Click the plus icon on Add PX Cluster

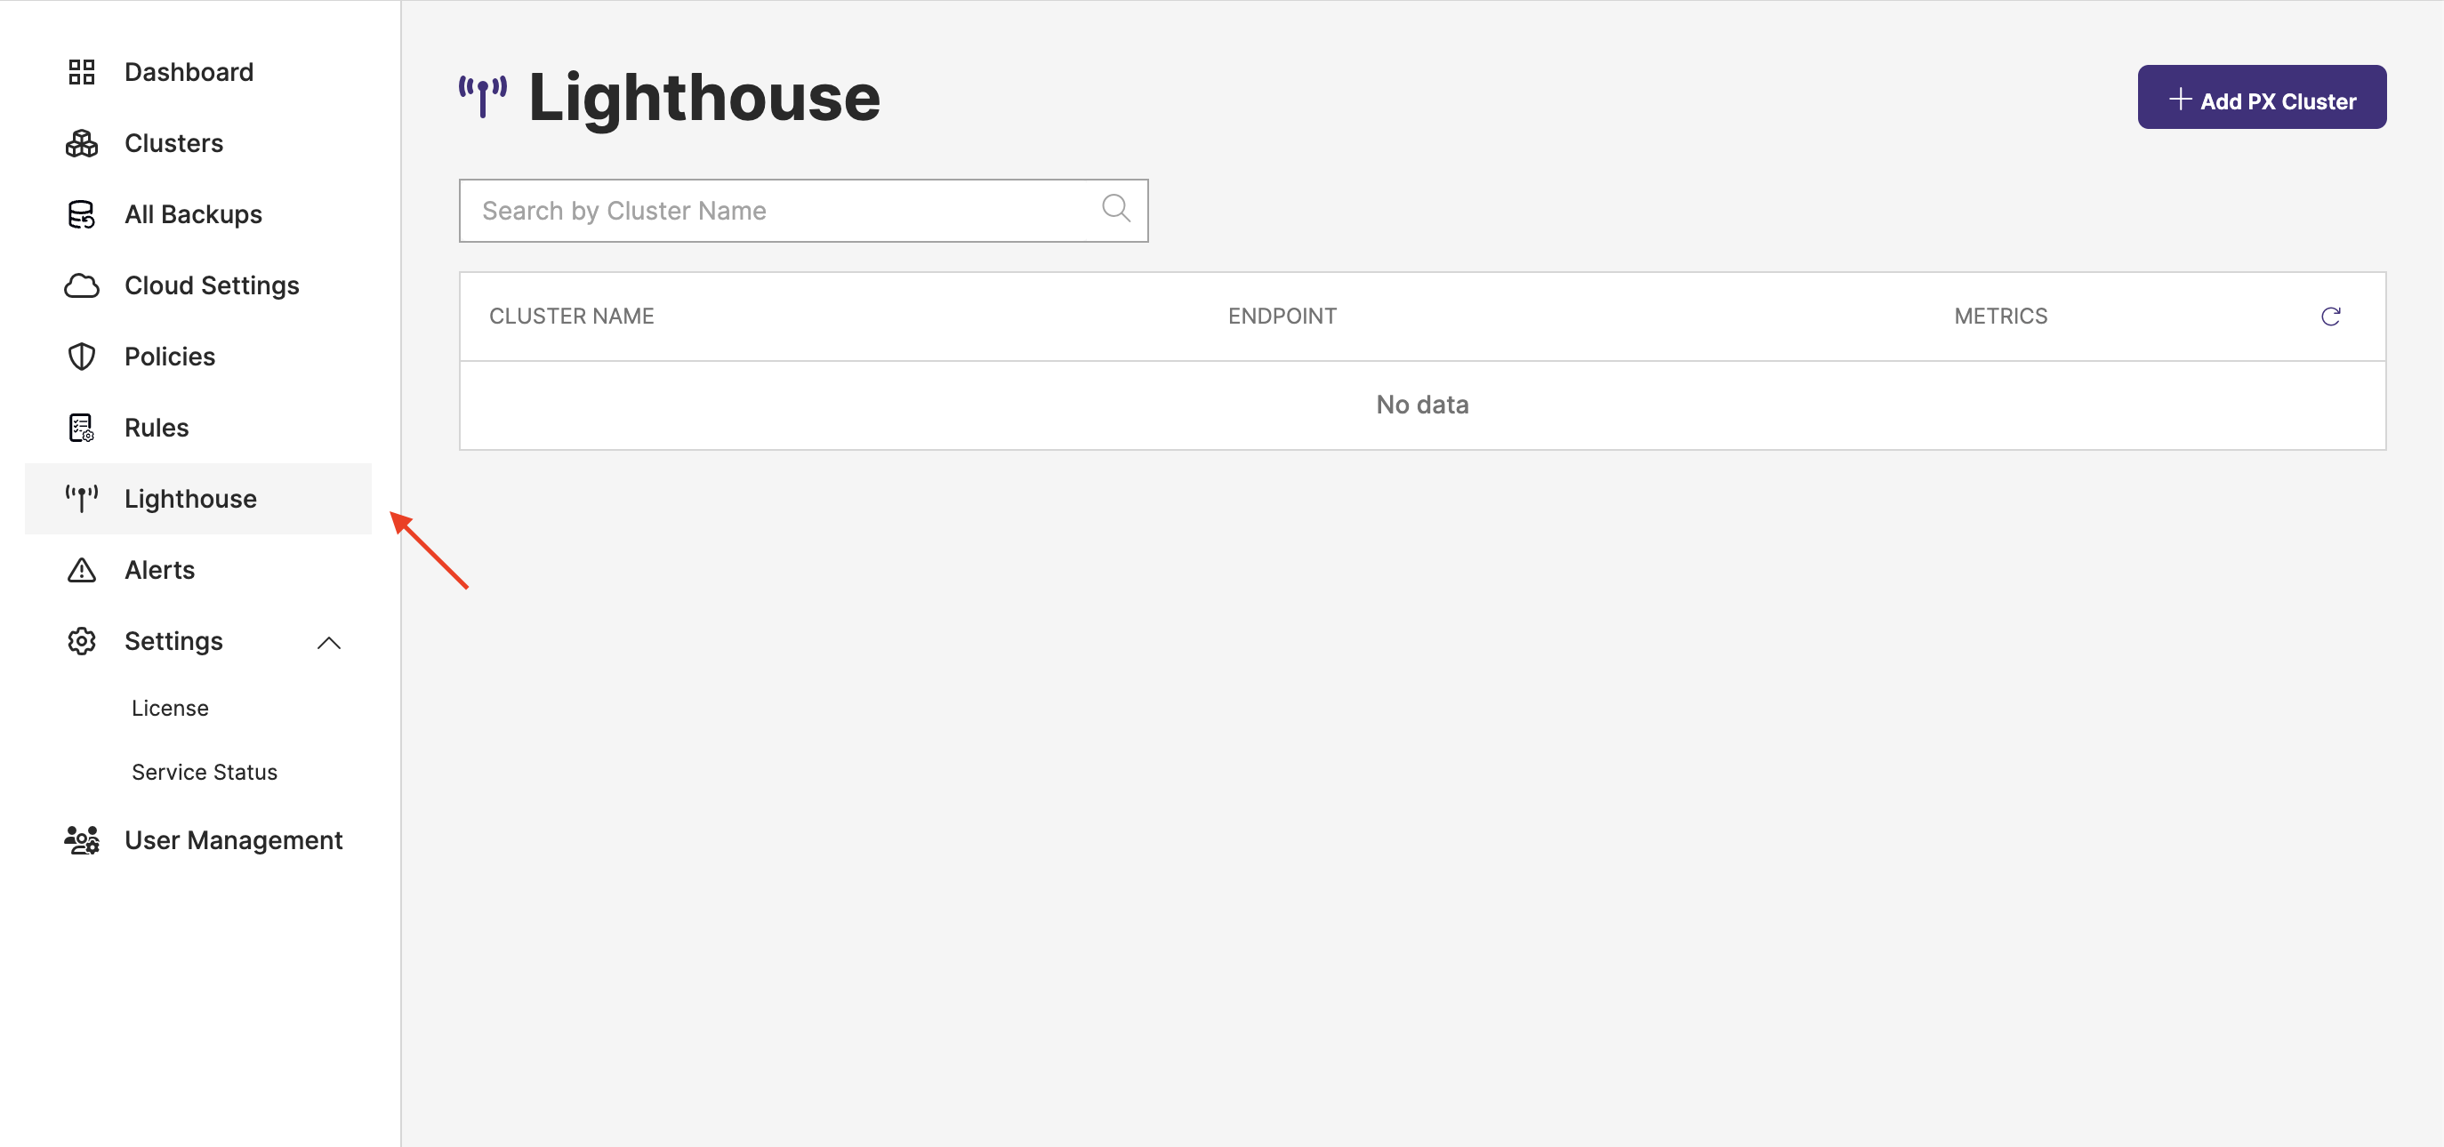pos(2180,99)
